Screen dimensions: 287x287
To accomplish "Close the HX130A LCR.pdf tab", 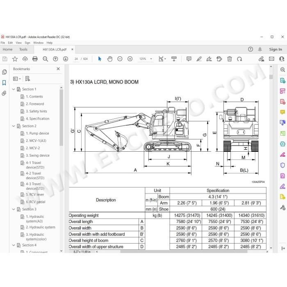I will click(x=72, y=50).
